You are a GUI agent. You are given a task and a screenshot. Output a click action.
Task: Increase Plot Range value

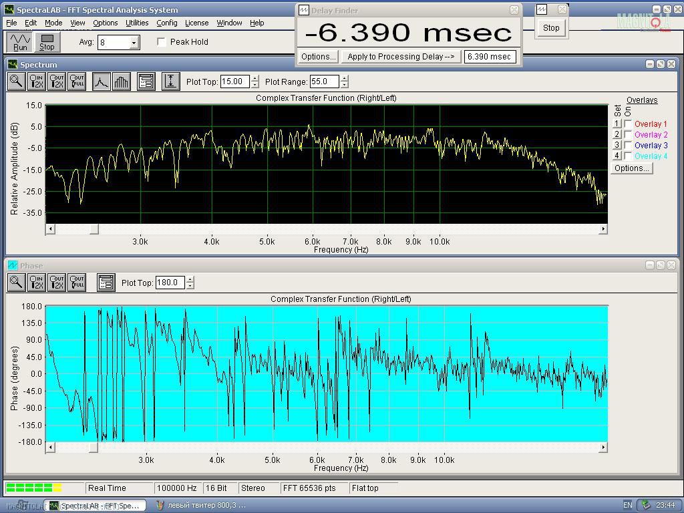pyautogui.click(x=345, y=79)
